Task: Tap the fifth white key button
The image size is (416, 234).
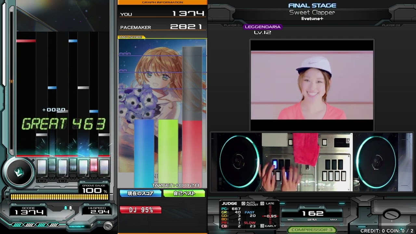Action: tap(83, 167)
